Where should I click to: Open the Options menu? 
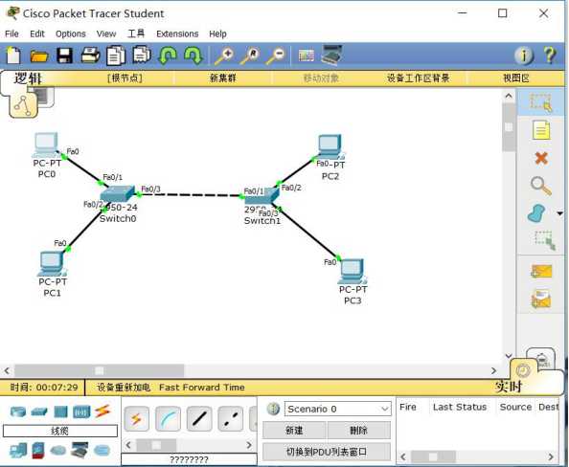click(70, 33)
